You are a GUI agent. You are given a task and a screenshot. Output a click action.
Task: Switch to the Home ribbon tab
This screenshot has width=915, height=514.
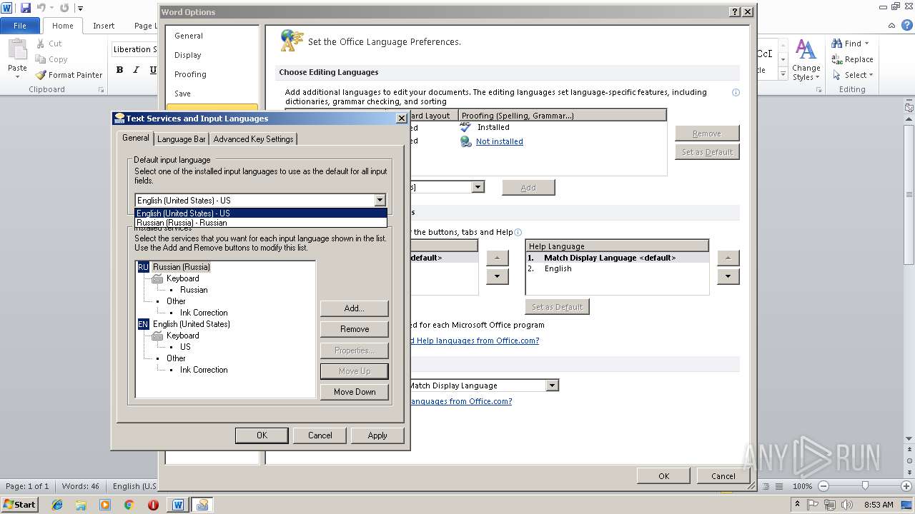tap(62, 25)
